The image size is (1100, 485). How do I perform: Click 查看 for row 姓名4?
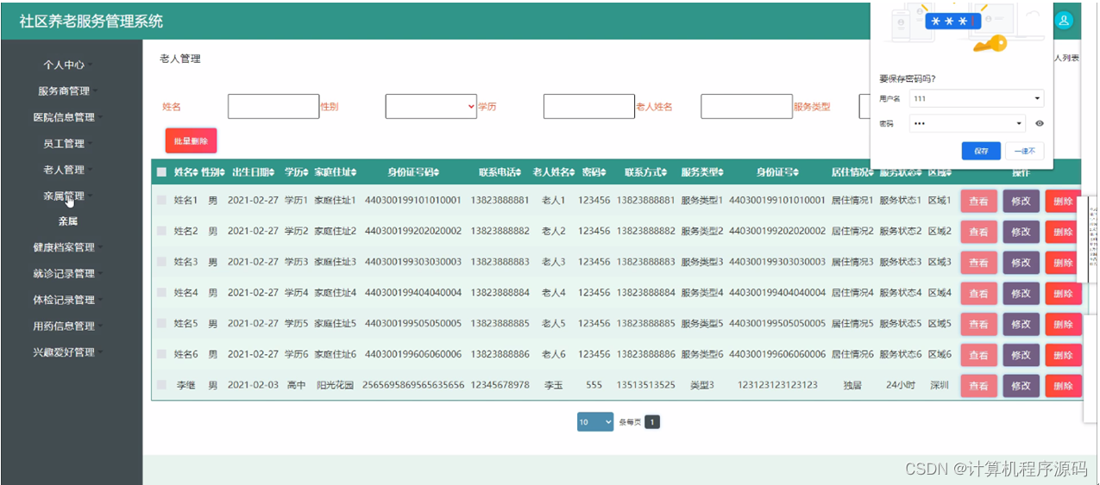click(978, 294)
